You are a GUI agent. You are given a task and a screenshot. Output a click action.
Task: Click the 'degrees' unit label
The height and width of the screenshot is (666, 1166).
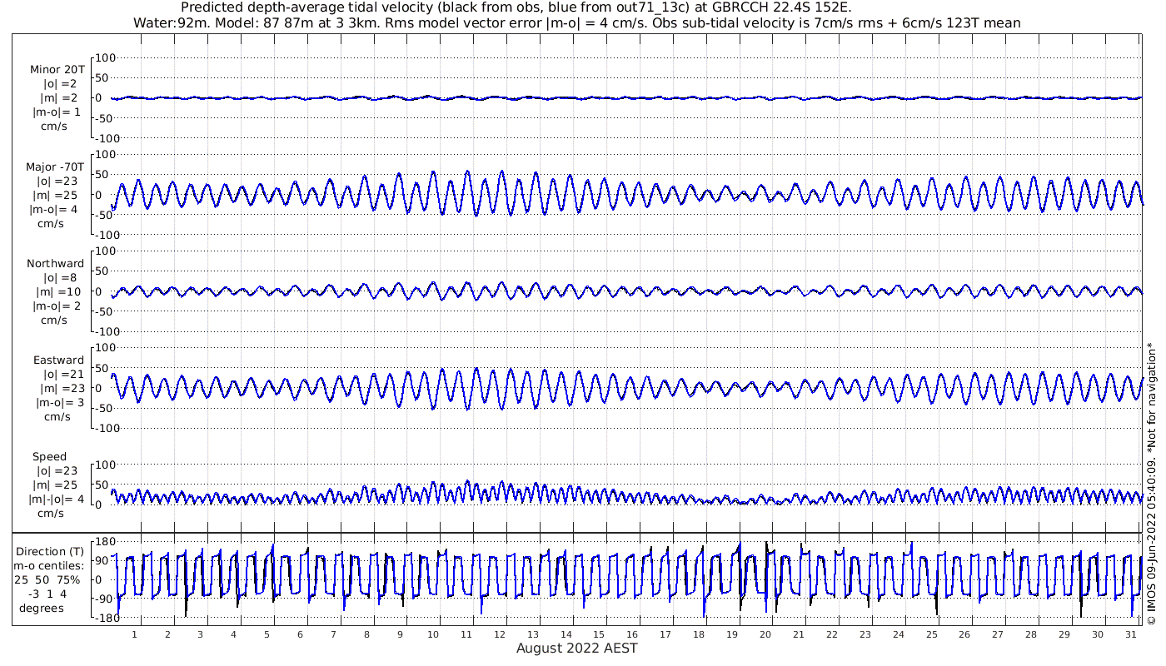(x=42, y=609)
